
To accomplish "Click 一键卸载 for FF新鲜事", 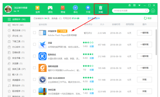I will (x=145, y=33).
